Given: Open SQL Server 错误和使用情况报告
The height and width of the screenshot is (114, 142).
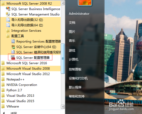Looking at the screenshot, I should [x=30, y=52].
